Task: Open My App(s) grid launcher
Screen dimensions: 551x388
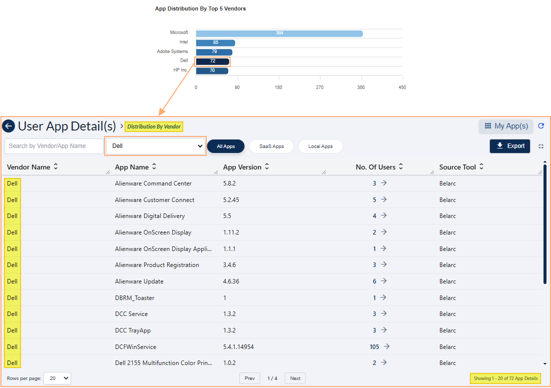Action: click(x=505, y=126)
